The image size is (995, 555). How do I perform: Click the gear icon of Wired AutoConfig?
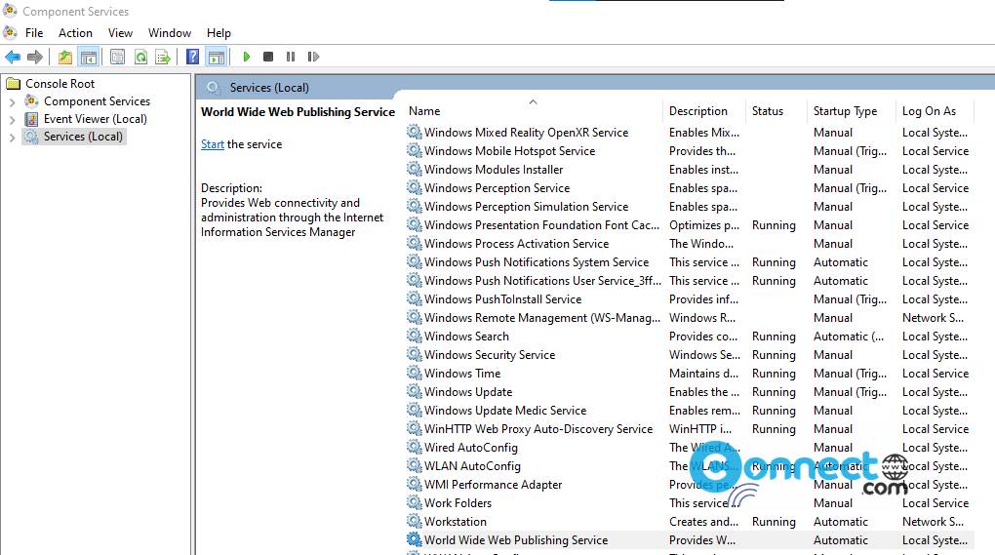(415, 447)
